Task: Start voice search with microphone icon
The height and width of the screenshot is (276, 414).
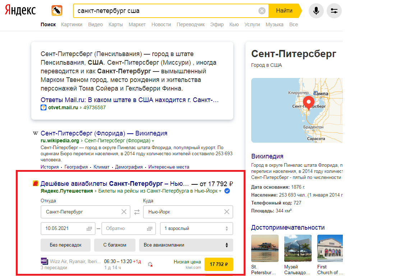Action: pyautogui.click(x=316, y=11)
